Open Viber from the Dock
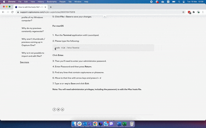Screen dimensions: 206x128 (x=111, y=124)
